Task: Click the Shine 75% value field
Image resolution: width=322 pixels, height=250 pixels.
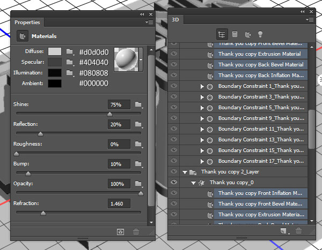Action: (119, 105)
